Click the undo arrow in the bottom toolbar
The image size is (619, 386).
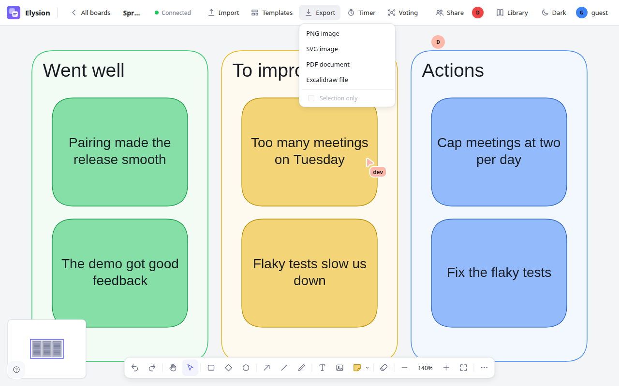click(134, 368)
